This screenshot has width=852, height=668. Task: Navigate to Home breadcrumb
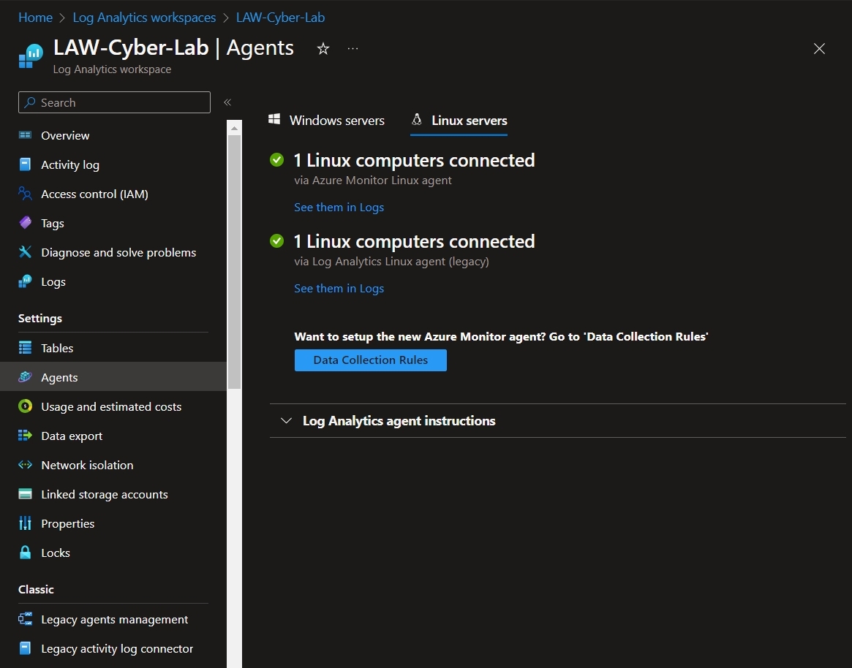coord(35,18)
